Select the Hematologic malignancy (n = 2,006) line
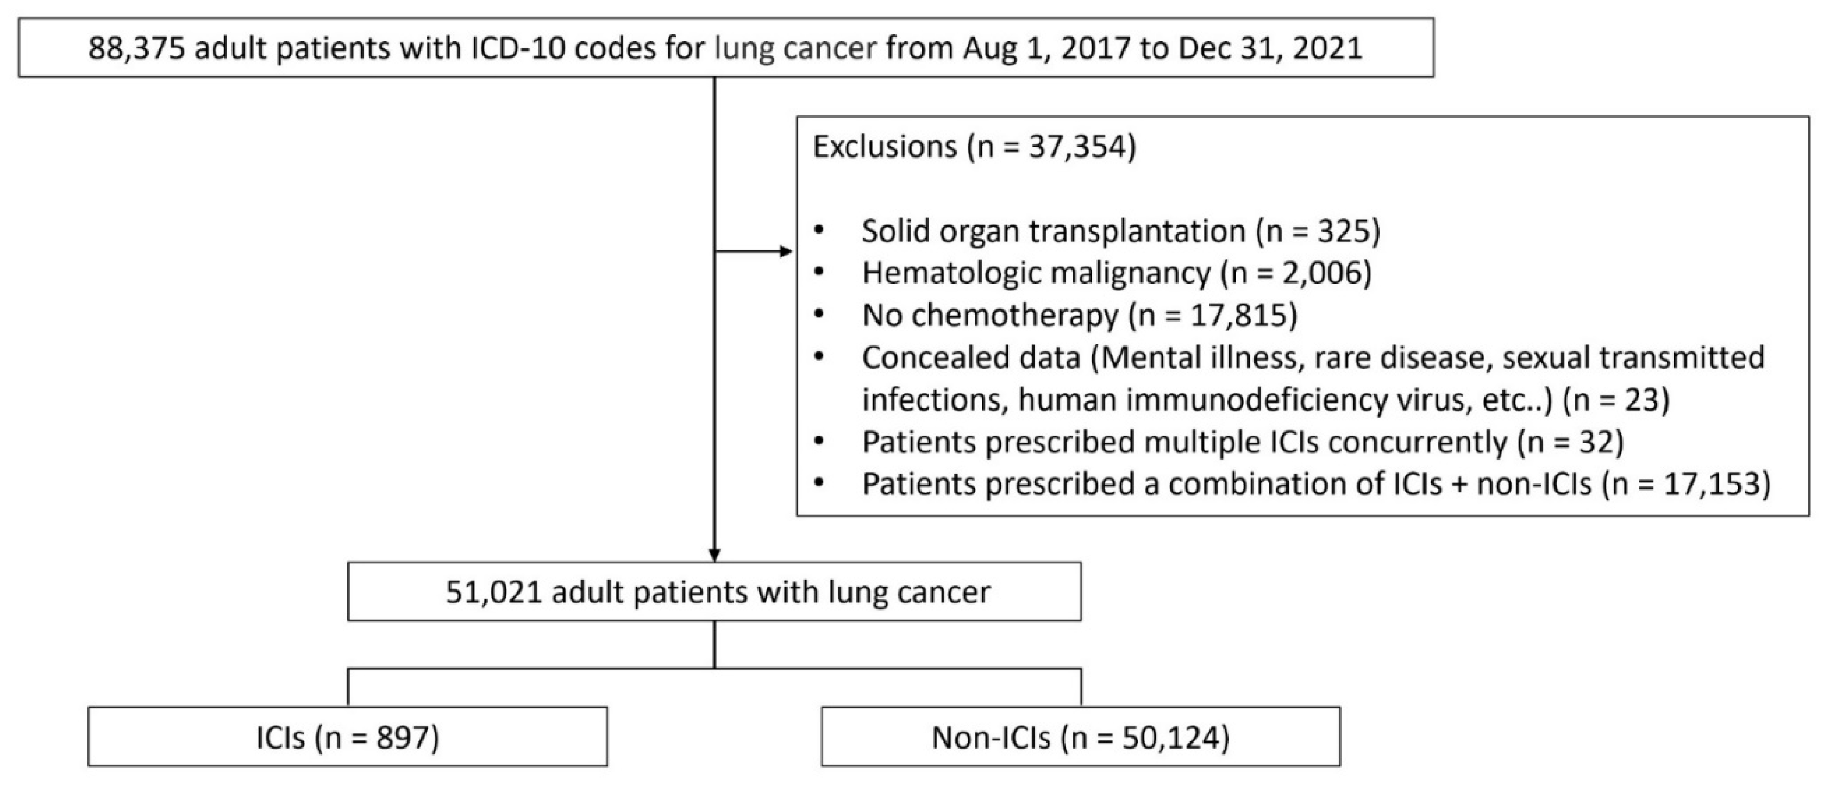The height and width of the screenshot is (786, 1830). click(1116, 273)
